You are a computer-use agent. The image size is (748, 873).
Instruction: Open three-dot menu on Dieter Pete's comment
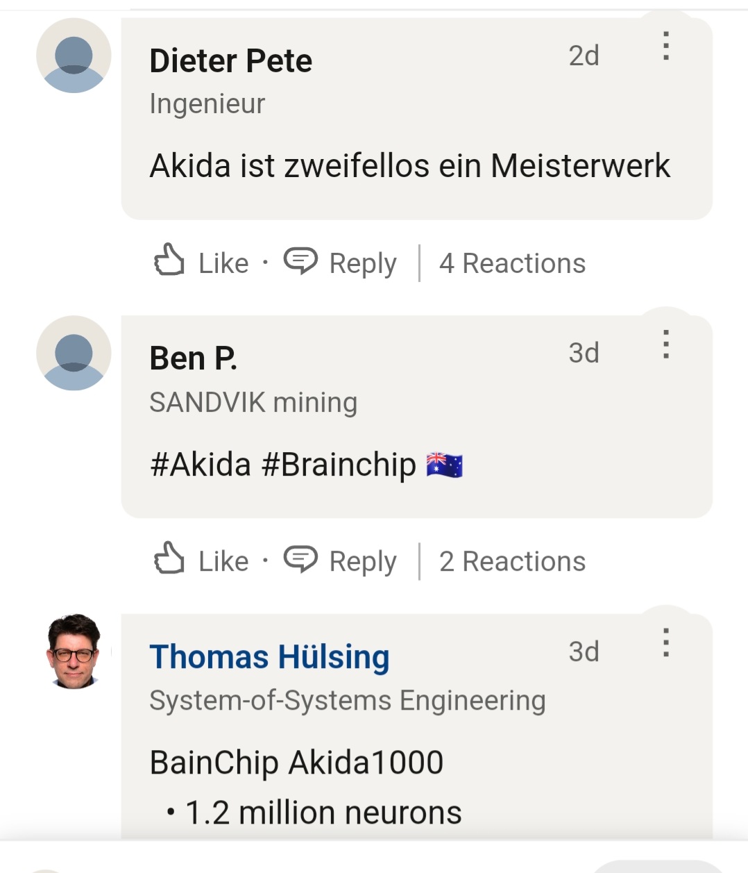click(665, 46)
